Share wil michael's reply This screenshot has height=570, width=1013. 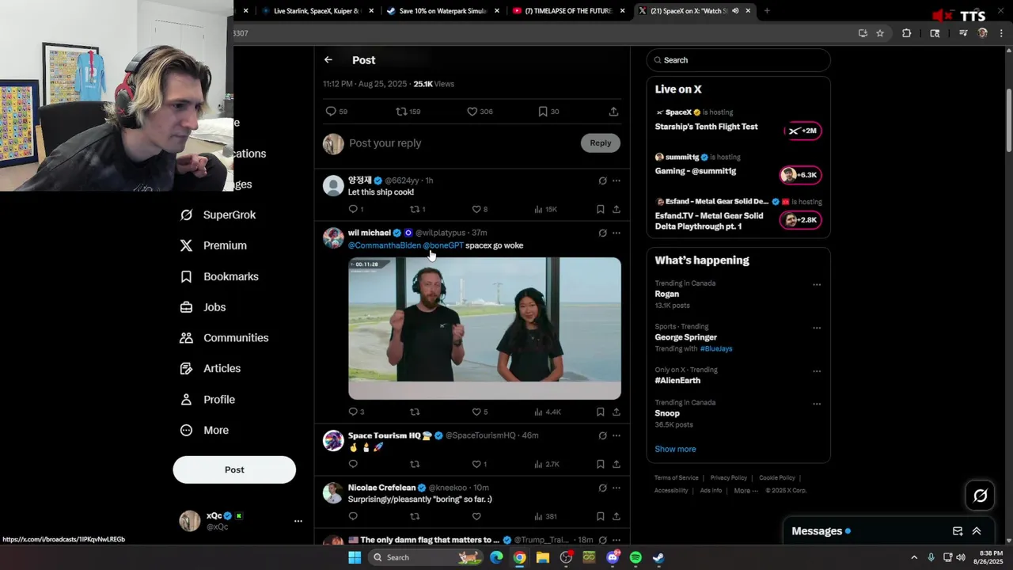click(616, 412)
